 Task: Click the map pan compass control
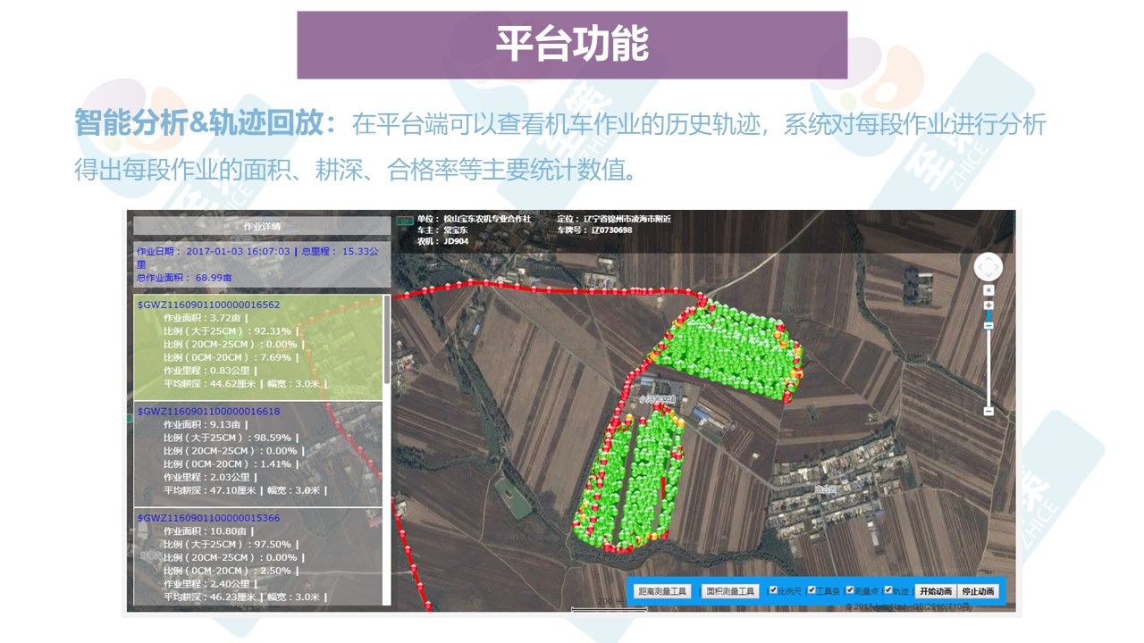pyautogui.click(x=988, y=267)
